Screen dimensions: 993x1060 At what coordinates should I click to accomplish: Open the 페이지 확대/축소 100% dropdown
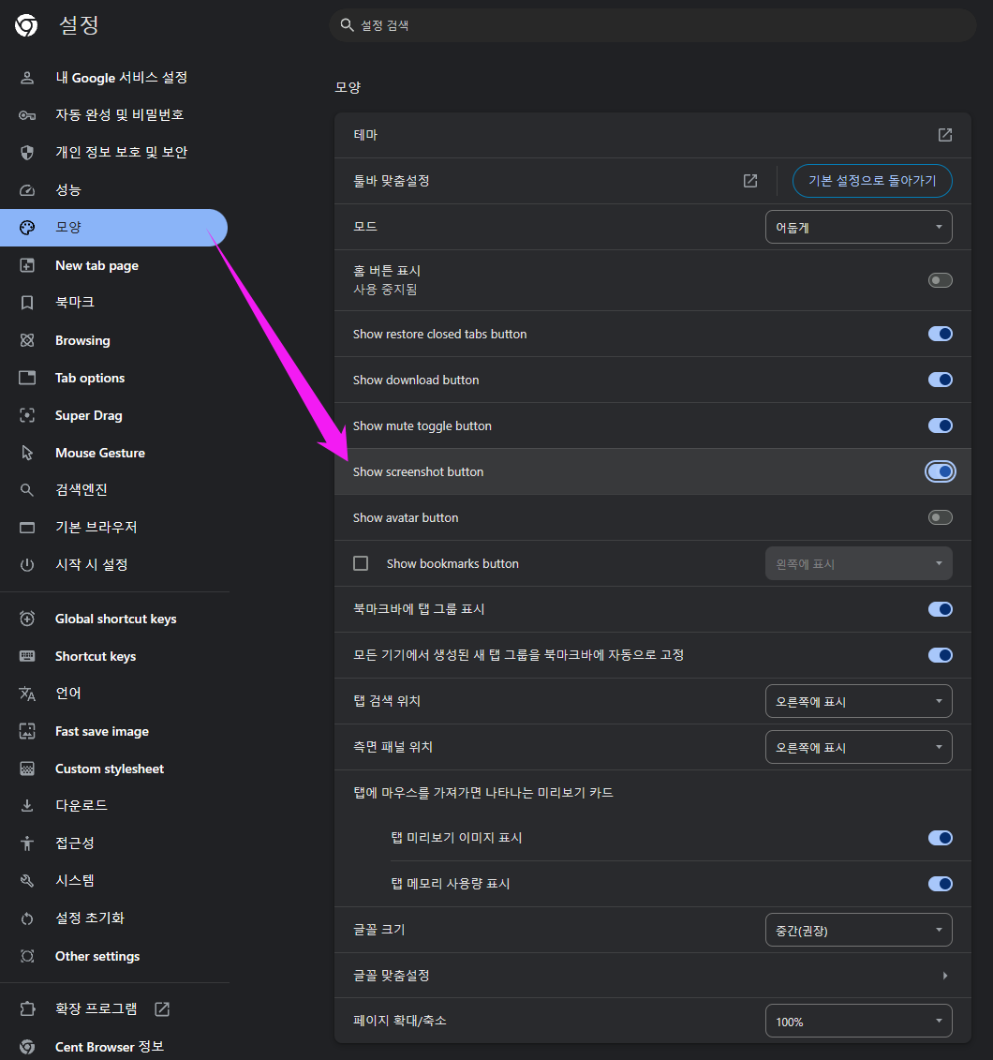coord(859,1021)
